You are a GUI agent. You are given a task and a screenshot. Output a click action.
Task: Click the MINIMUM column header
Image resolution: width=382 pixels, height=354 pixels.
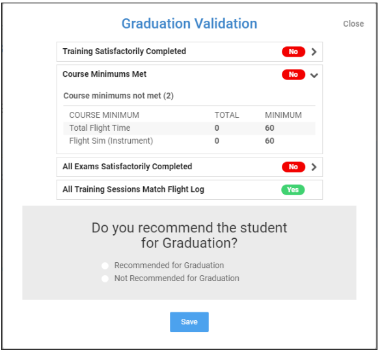click(x=283, y=115)
